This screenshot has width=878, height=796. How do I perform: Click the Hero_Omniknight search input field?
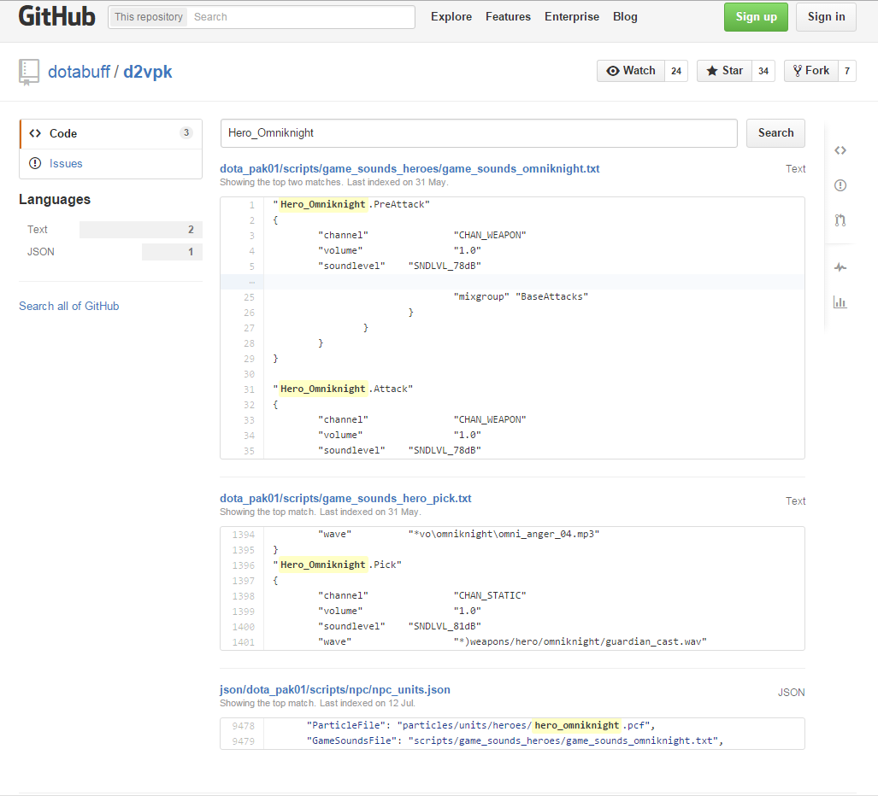point(479,133)
